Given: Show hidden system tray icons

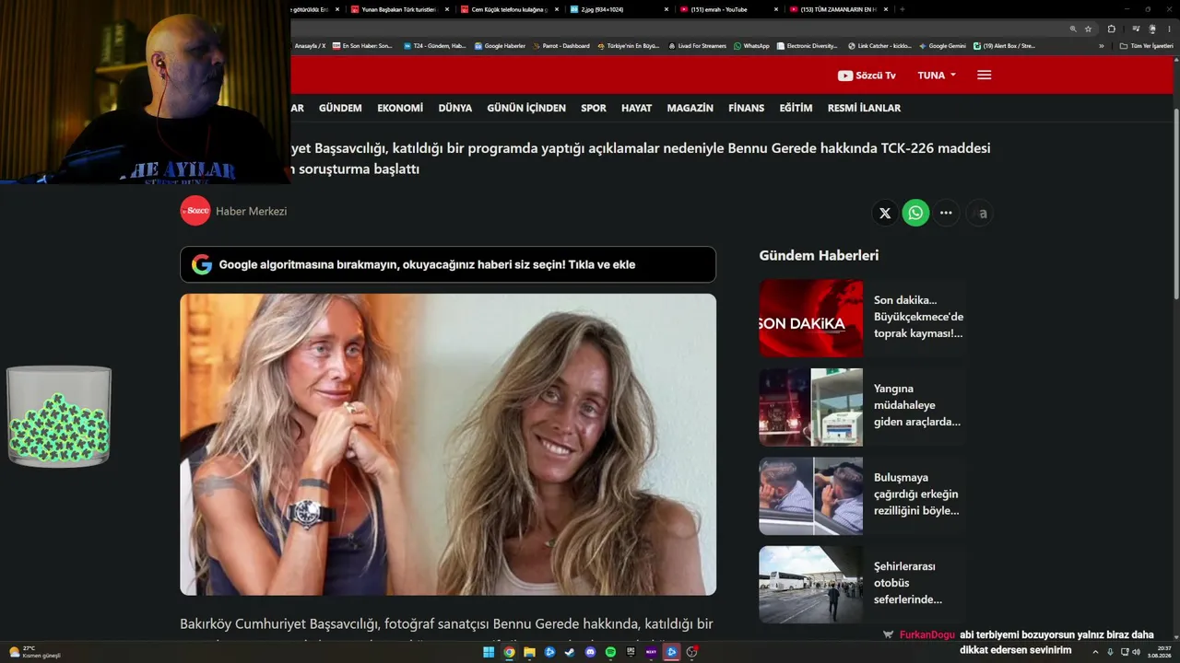Looking at the screenshot, I should (1095, 652).
